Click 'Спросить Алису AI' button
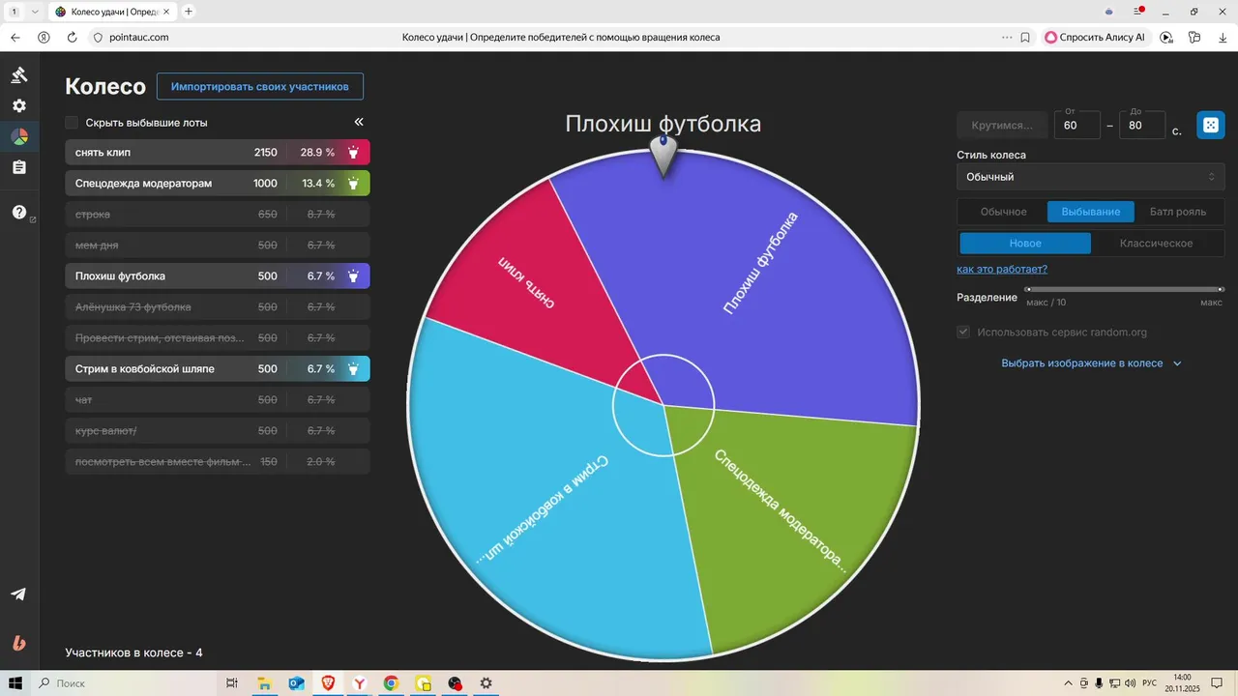The image size is (1238, 696). click(1096, 37)
